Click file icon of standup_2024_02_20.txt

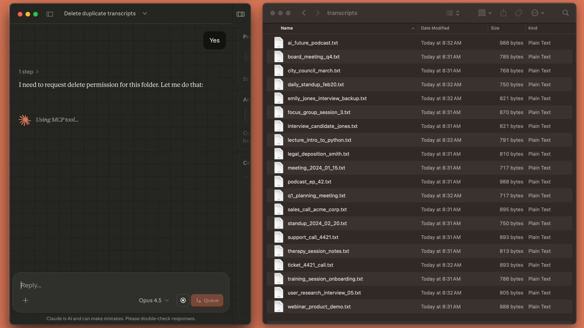[x=278, y=224]
